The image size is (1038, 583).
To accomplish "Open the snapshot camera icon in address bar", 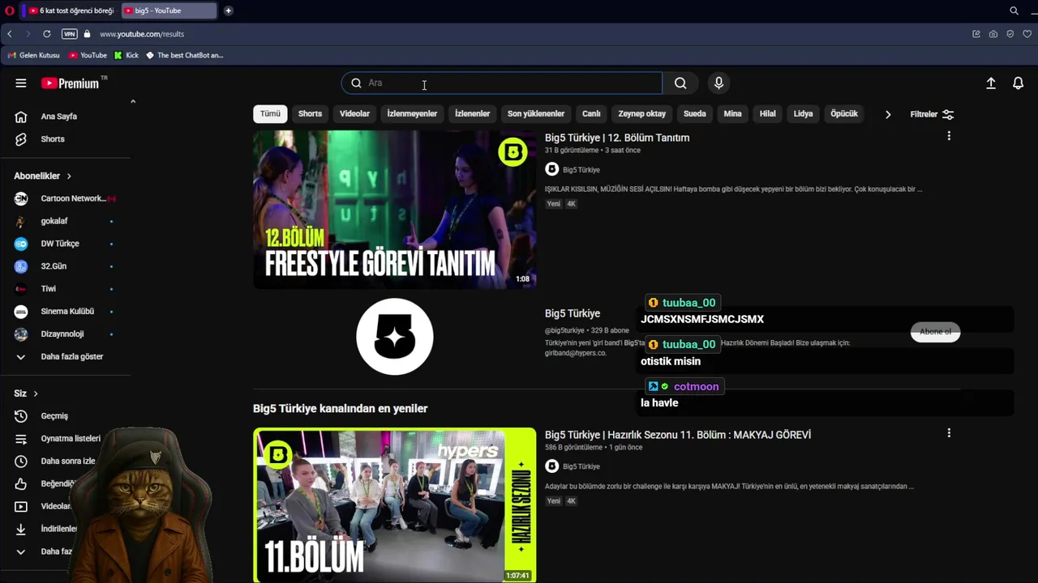I will tap(993, 34).
